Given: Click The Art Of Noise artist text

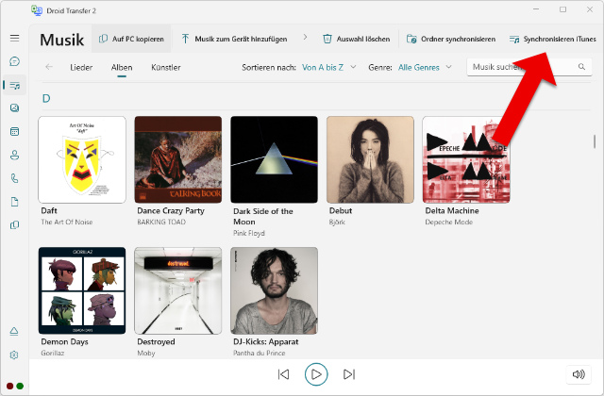Looking at the screenshot, I should 67,223.
